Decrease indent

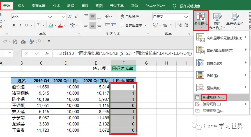[107, 25]
